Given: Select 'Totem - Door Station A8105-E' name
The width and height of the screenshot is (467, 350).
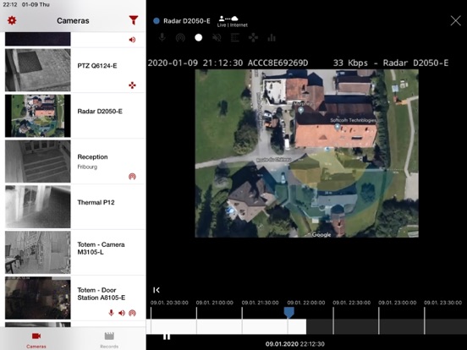Looking at the screenshot, I should click(102, 293).
